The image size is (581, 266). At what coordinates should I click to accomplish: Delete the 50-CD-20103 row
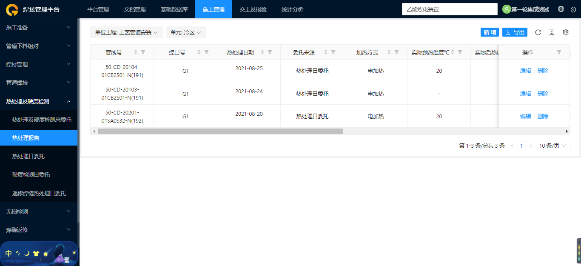tap(543, 94)
